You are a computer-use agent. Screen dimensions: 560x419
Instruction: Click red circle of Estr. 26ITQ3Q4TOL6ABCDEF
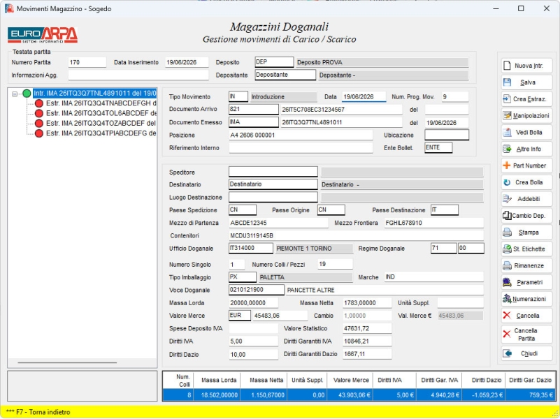point(39,113)
